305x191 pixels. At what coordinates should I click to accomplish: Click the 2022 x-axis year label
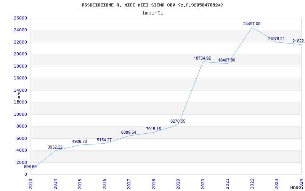[x=252, y=184]
